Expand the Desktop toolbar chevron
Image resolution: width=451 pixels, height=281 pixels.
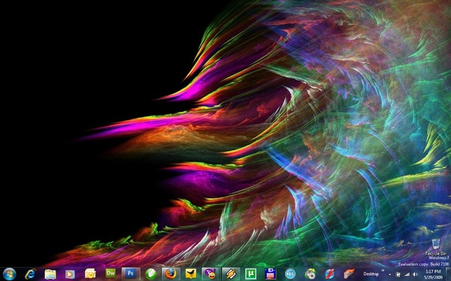click(383, 271)
